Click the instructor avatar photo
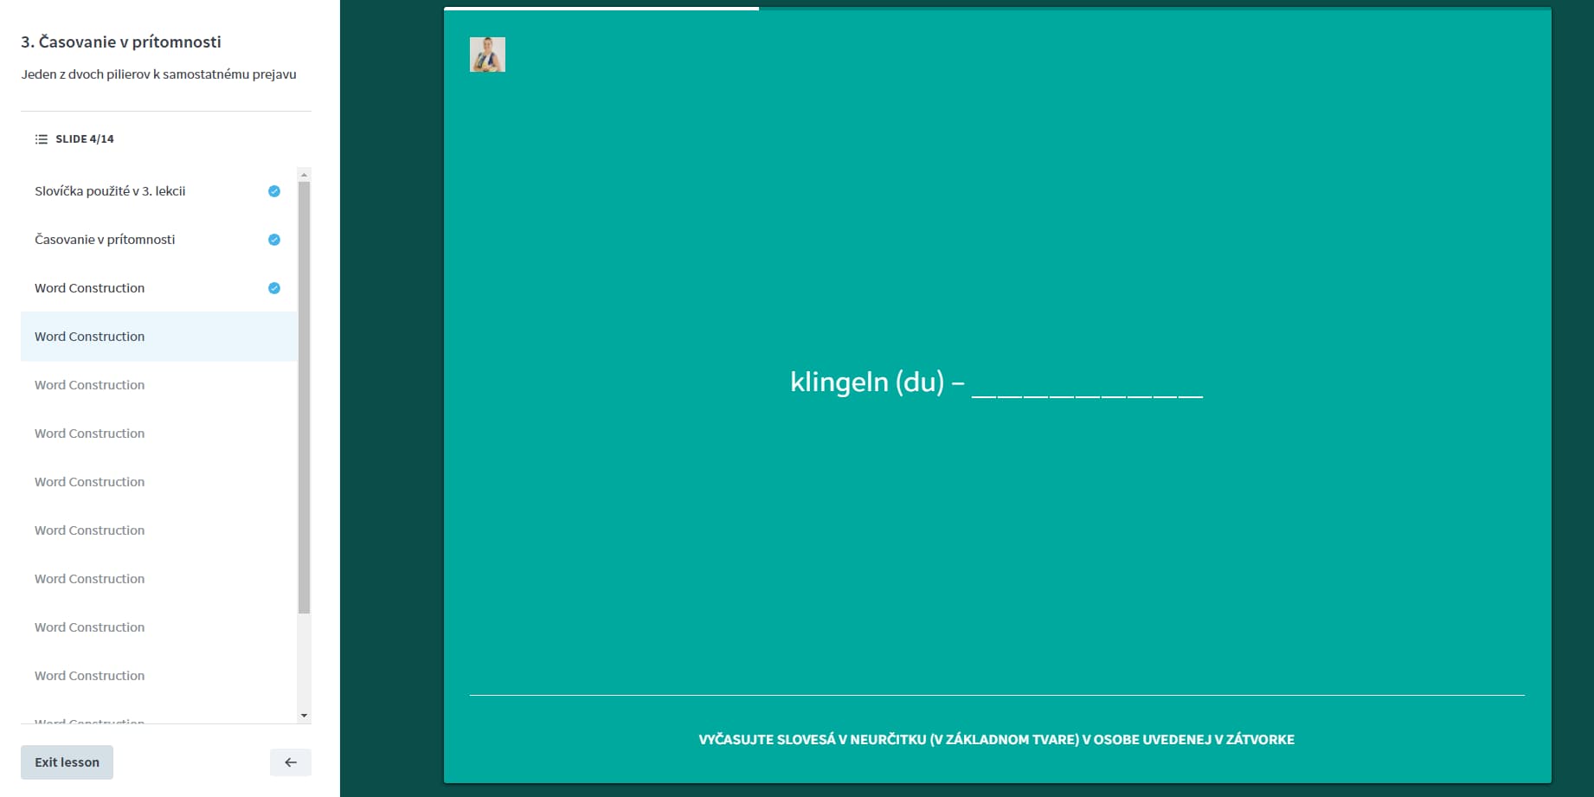This screenshot has width=1594, height=797. [487, 55]
